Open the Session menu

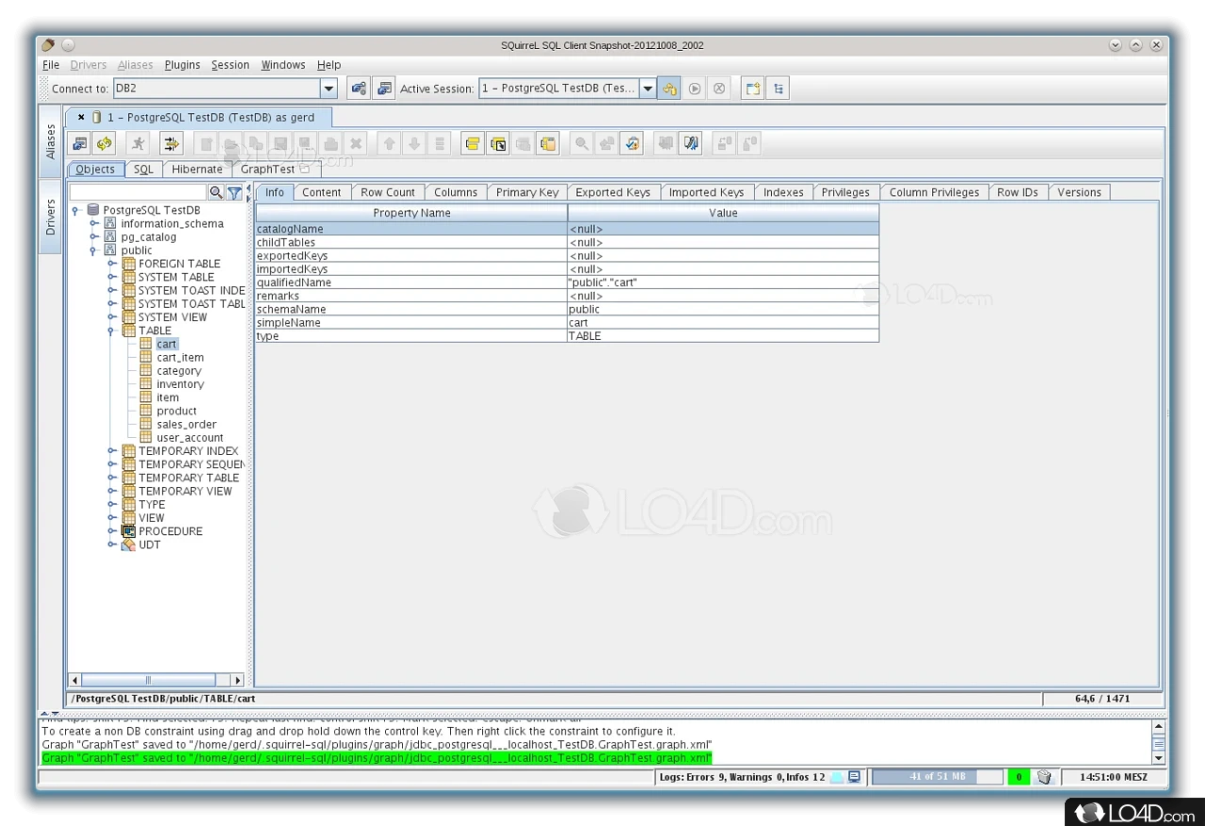coord(230,65)
